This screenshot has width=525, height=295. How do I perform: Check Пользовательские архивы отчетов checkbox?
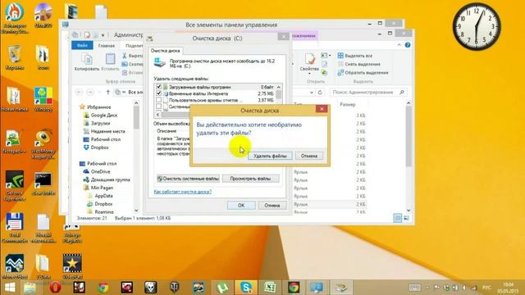coord(158,100)
